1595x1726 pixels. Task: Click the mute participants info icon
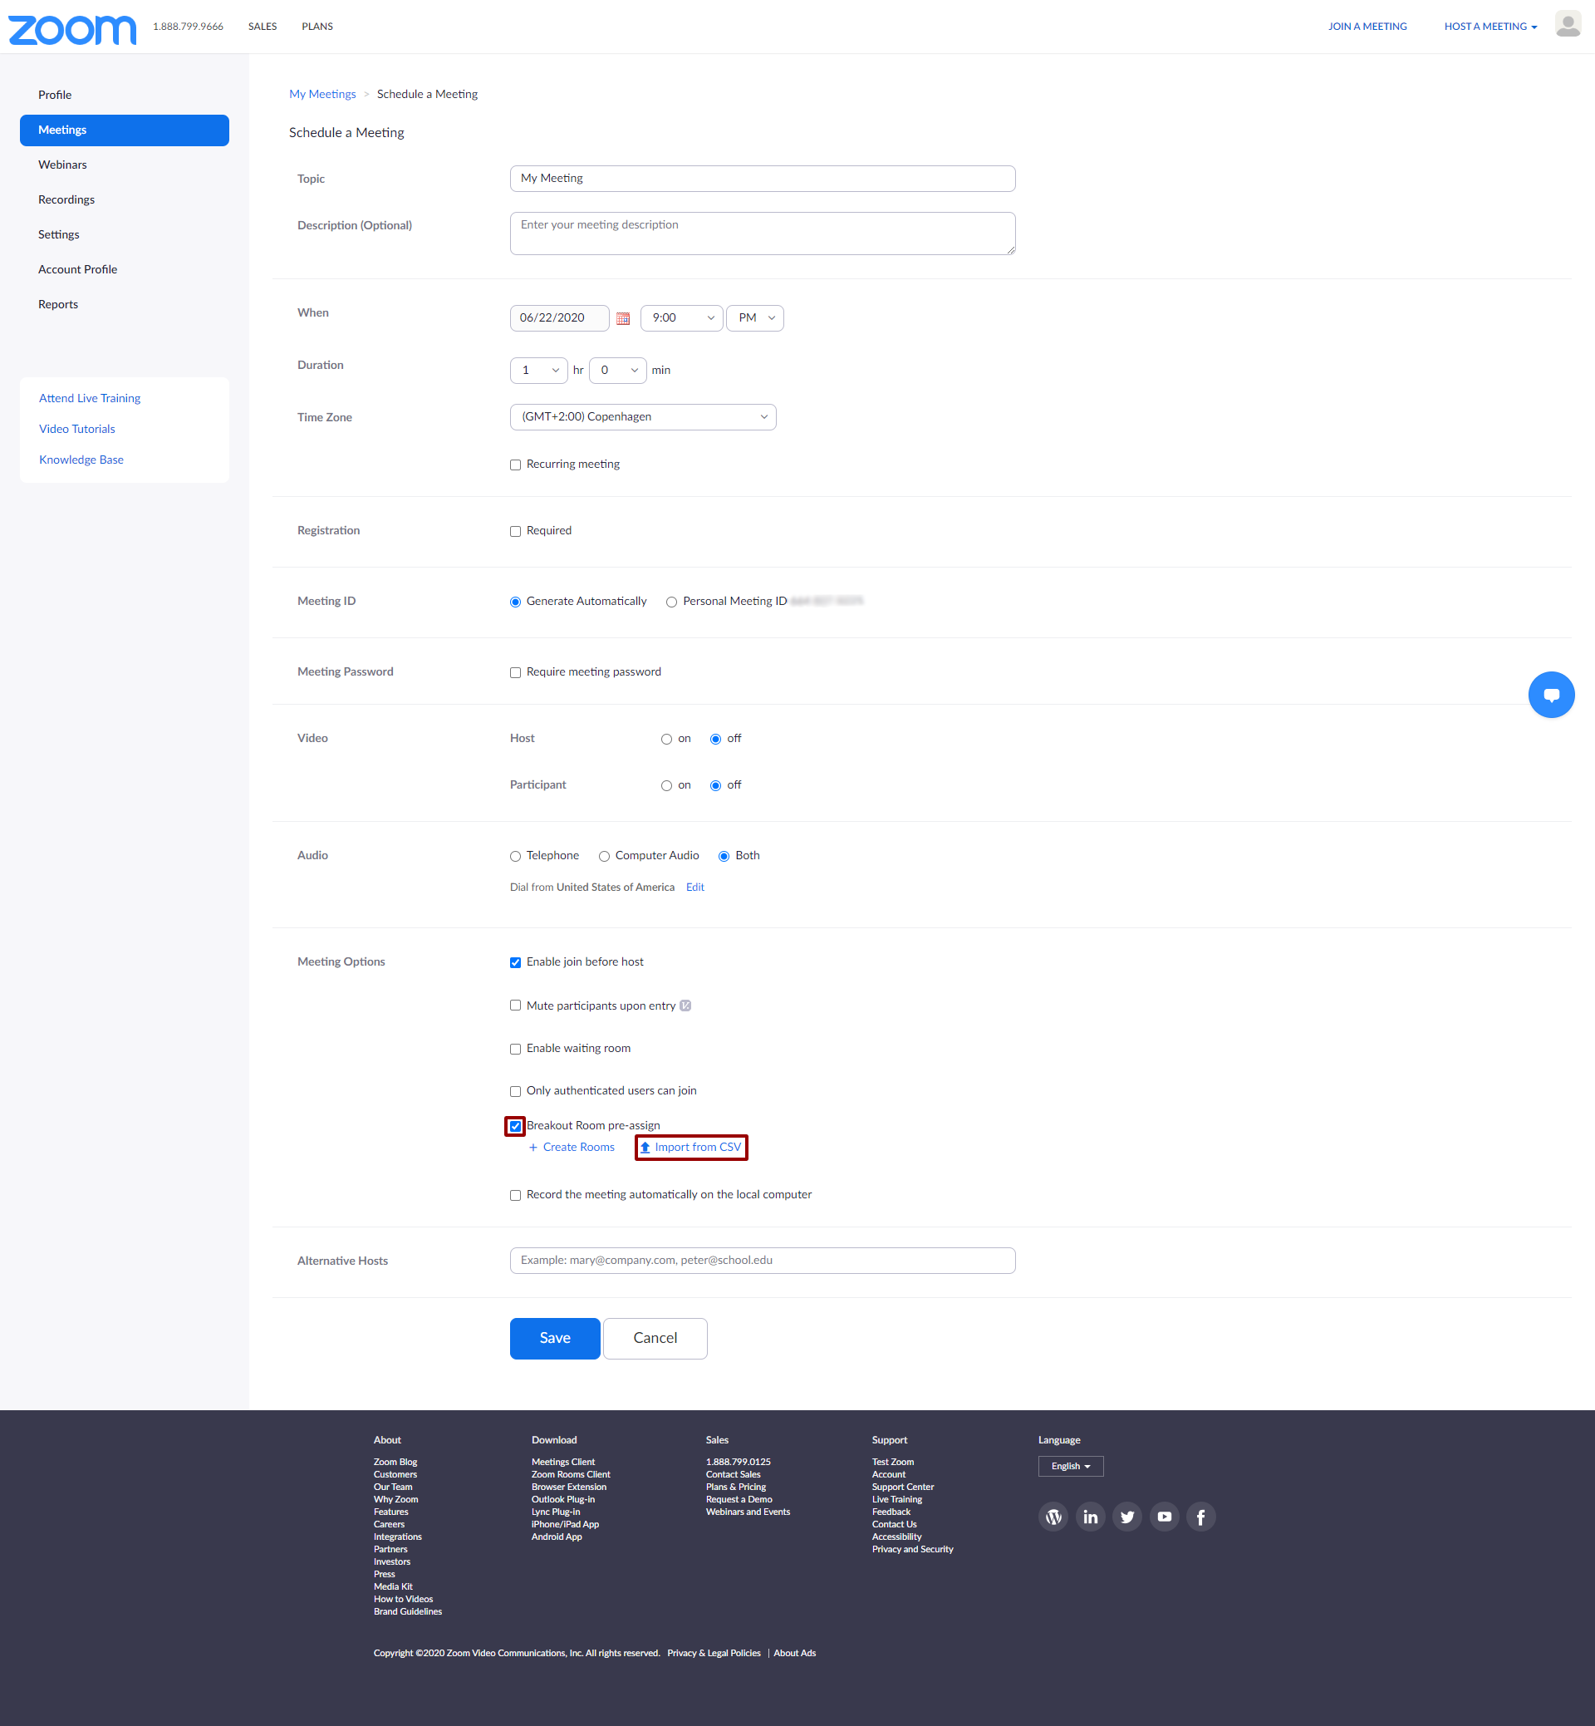tap(685, 1006)
